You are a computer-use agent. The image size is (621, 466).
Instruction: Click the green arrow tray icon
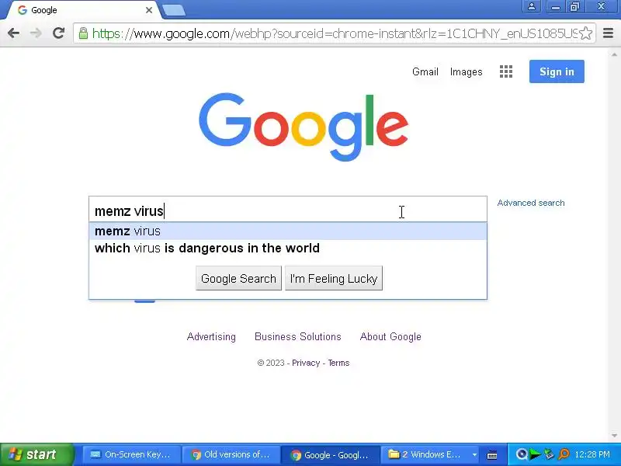click(x=535, y=454)
